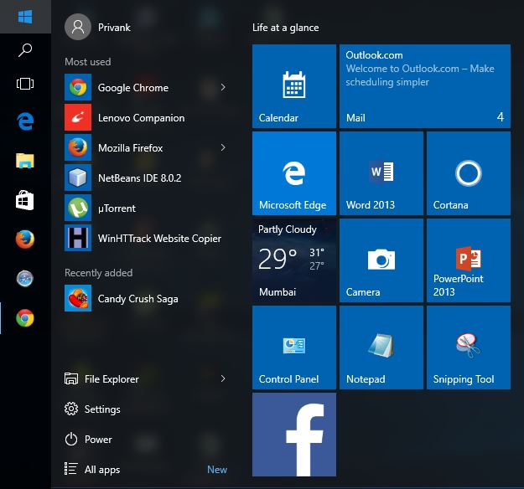Launch Firefox from the taskbar
524x489 pixels.
coord(25,239)
